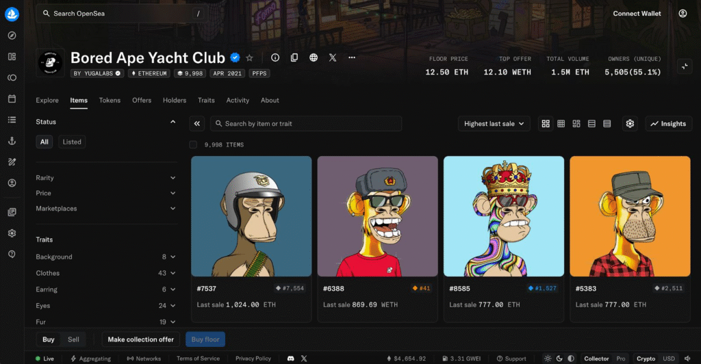The height and width of the screenshot is (364, 701).
Task: Click the Connect Wallet button
Action: [636, 14]
